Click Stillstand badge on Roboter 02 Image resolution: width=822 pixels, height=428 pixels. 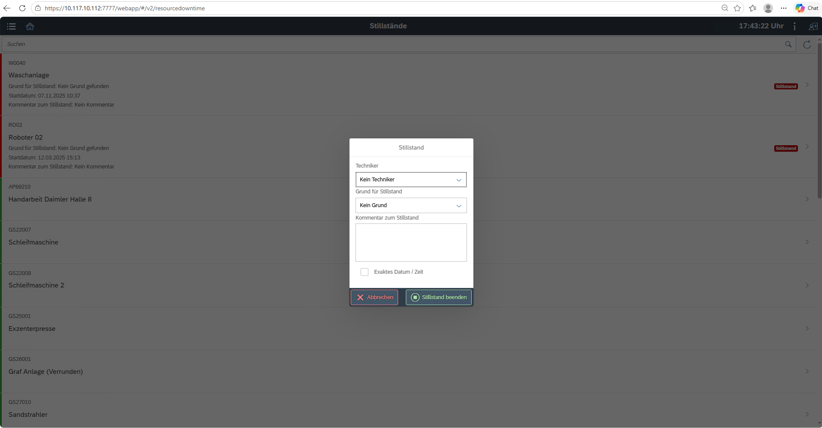(786, 148)
